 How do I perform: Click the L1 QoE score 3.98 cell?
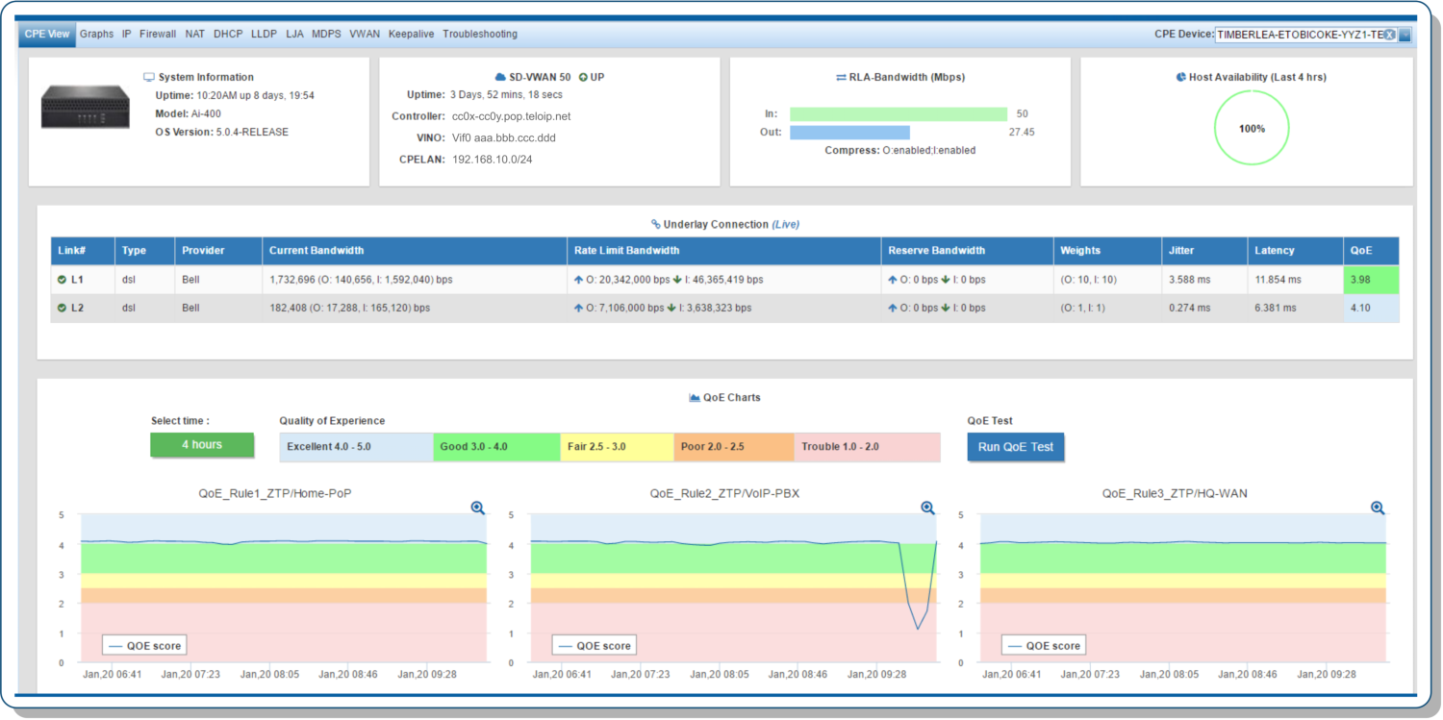[x=1372, y=280]
